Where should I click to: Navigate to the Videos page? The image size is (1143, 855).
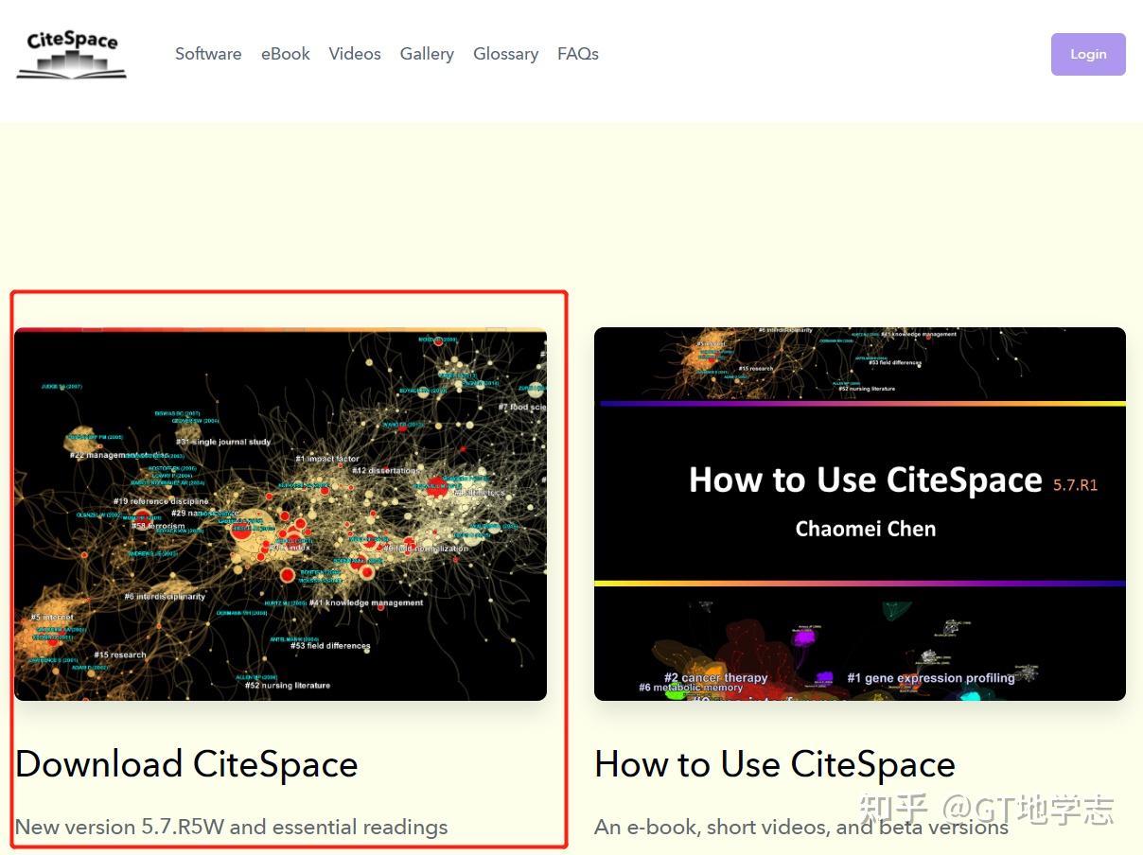(x=355, y=54)
